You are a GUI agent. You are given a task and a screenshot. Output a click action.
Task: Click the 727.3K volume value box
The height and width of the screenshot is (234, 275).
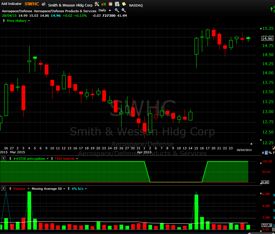click(x=267, y=225)
